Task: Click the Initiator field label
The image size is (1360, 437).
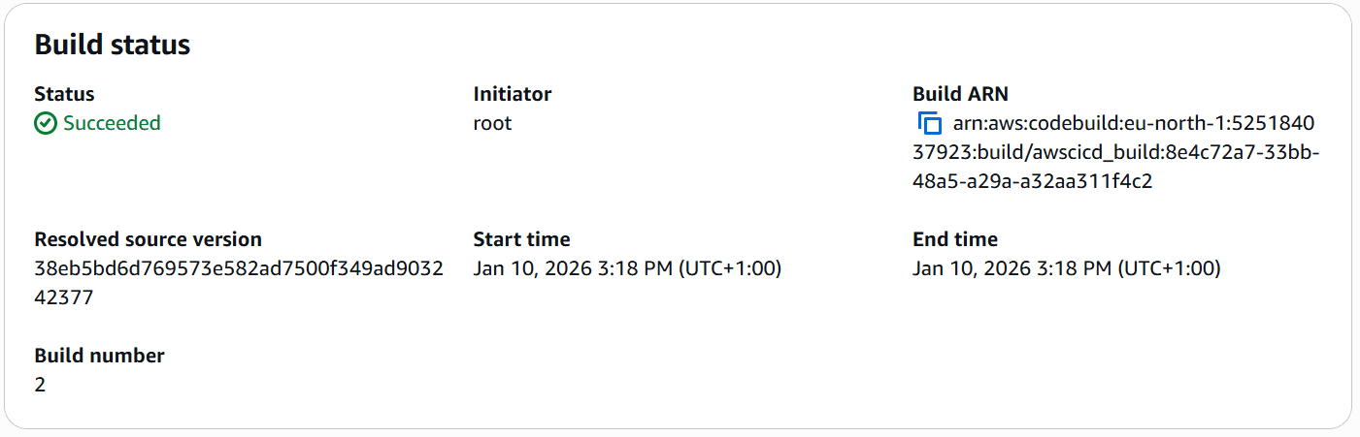Action: [512, 94]
